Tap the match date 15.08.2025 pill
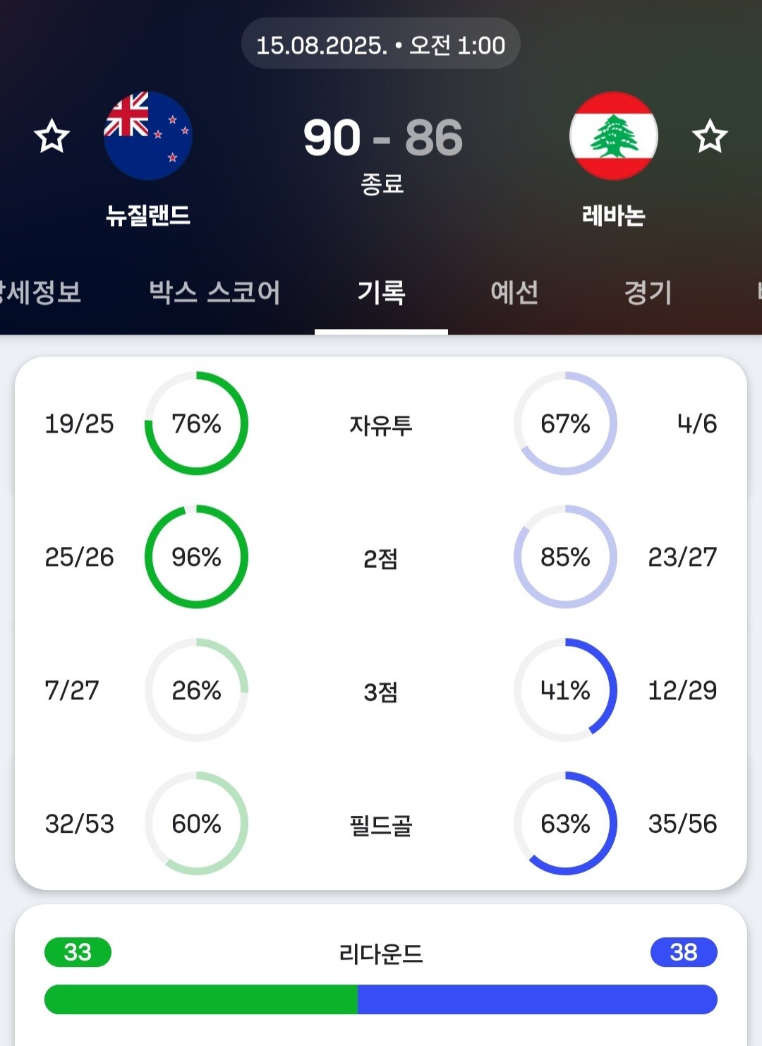 click(381, 44)
